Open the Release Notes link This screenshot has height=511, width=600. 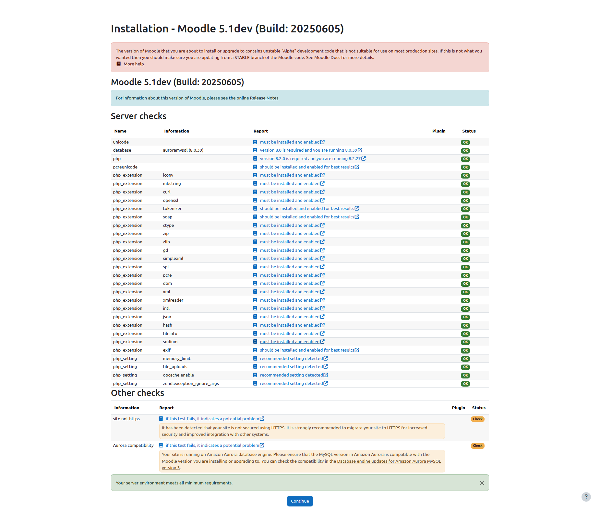tap(264, 98)
